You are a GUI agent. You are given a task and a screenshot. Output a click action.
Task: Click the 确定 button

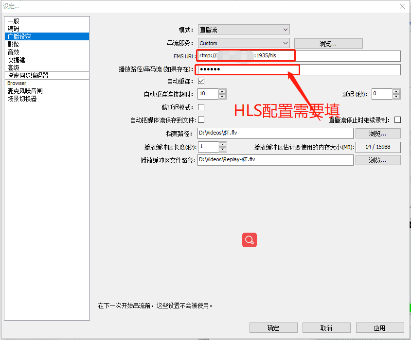tap(273, 327)
